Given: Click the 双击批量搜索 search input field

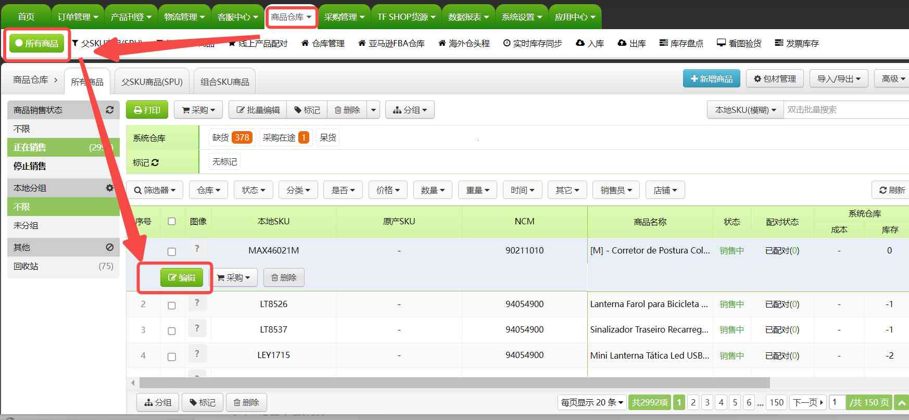Looking at the screenshot, I should point(843,110).
